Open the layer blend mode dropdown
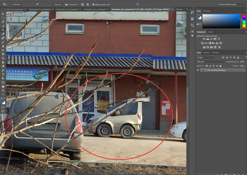Image resolution: width=247 pixels, height=175 pixels. coord(210,61)
